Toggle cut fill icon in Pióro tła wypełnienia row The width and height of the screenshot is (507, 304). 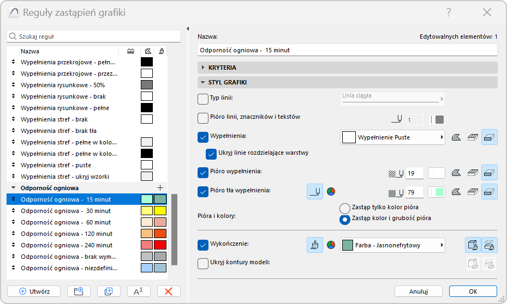[x=489, y=192]
